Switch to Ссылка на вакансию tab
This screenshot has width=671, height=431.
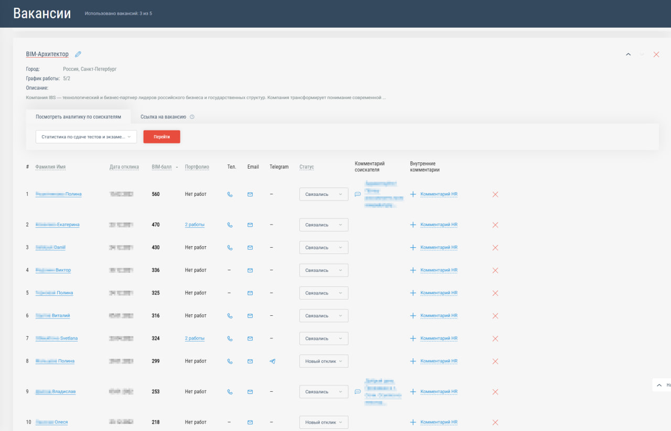point(163,117)
